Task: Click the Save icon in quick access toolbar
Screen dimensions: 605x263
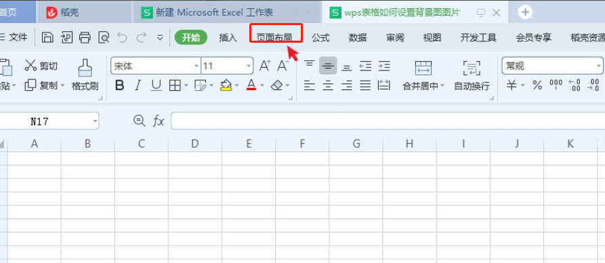Action: (47, 37)
